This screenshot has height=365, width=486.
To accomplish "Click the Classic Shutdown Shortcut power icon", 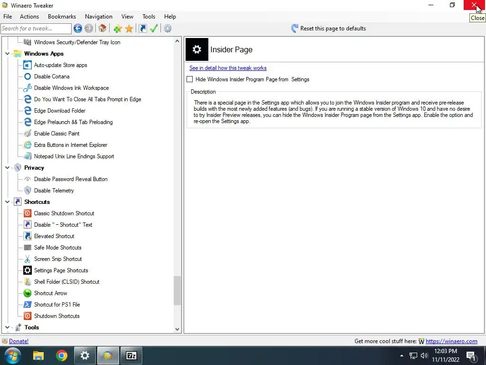I will point(28,213).
